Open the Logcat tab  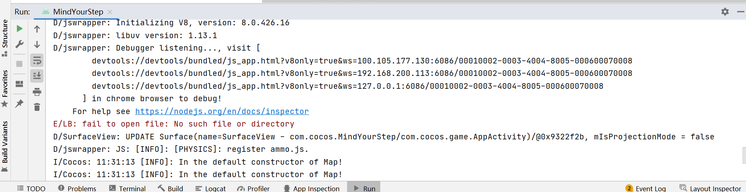tap(210, 188)
